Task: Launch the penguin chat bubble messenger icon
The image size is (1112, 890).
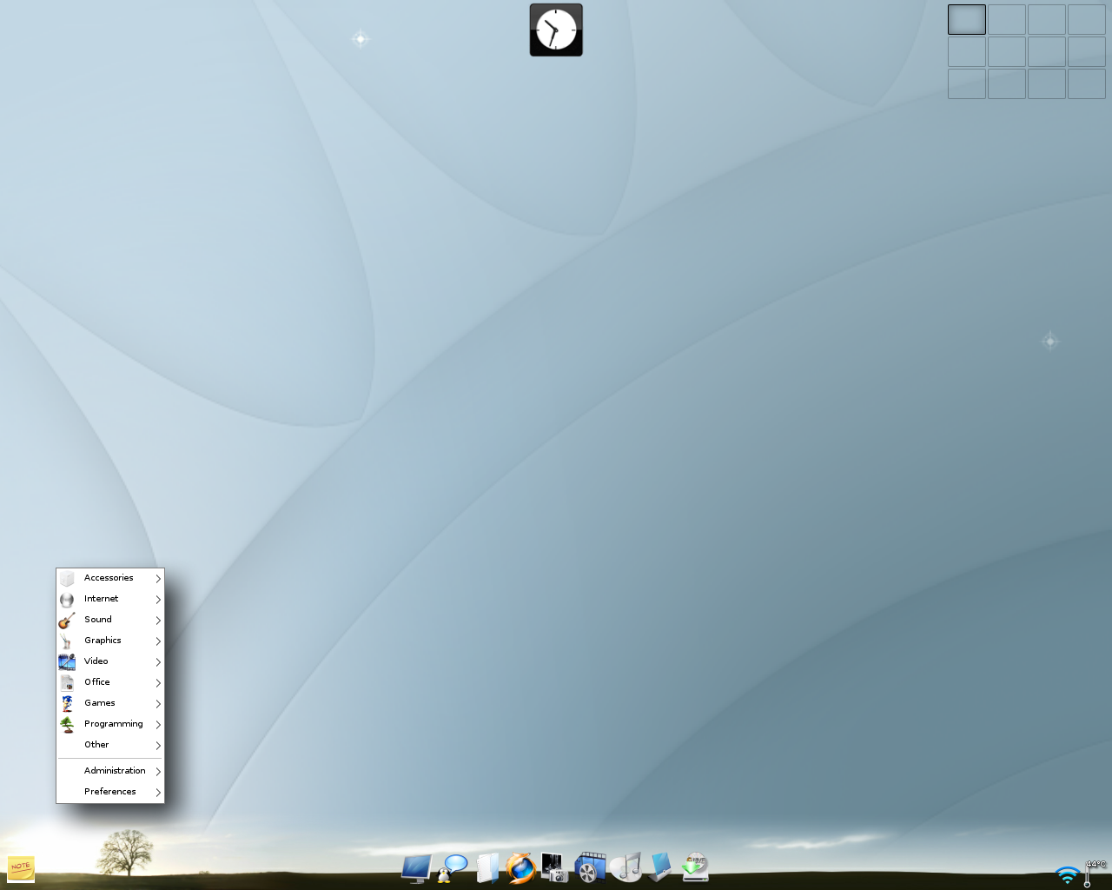Action: point(453,868)
